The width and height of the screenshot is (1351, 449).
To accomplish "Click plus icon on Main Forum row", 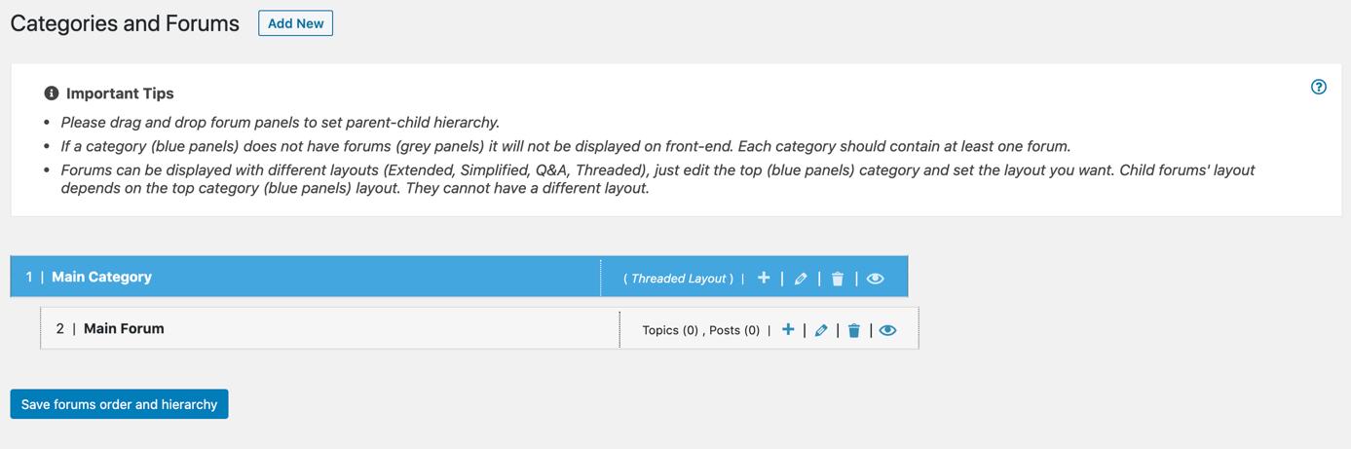I will 788,330.
